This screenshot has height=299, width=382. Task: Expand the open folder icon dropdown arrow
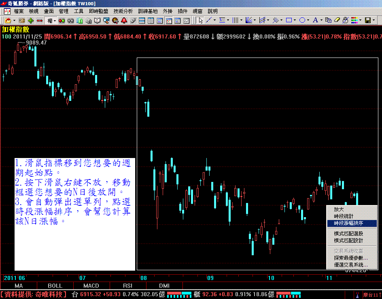click(x=14, y=21)
